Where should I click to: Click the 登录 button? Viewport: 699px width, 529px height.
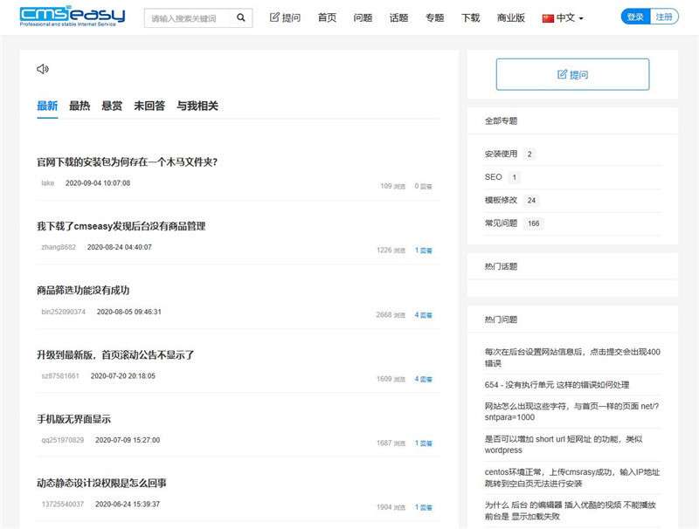coord(635,17)
